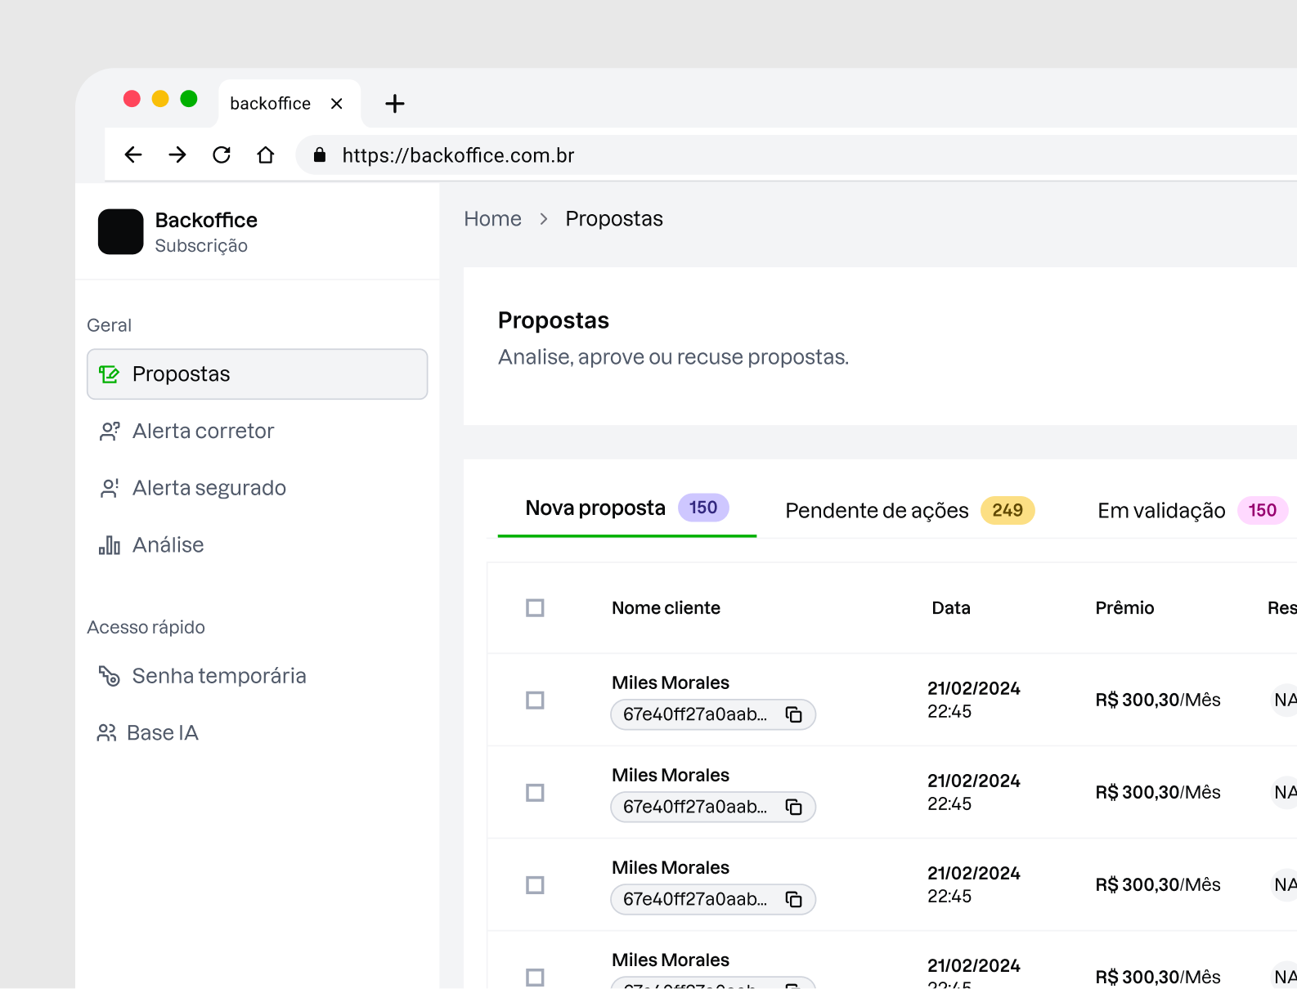
Task: Click the browser back arrow
Action: coord(133,154)
